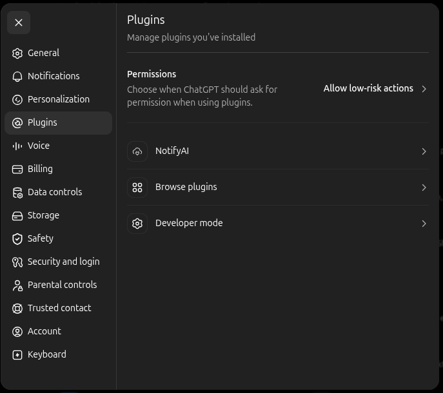Click the Storage drive icon
Viewport: 443px width, 393px height.
(x=17, y=216)
